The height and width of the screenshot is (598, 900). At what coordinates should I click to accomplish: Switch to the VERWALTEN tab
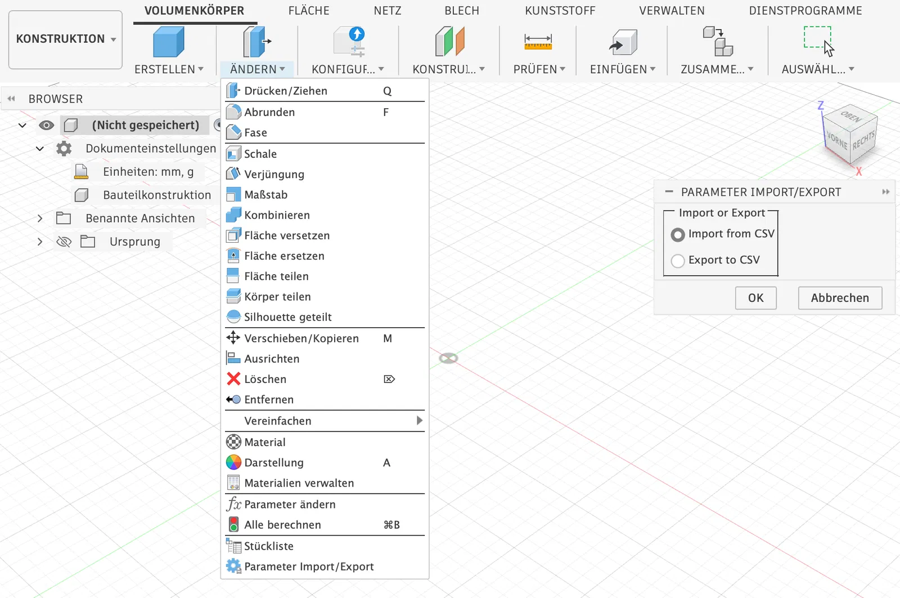coord(672,11)
